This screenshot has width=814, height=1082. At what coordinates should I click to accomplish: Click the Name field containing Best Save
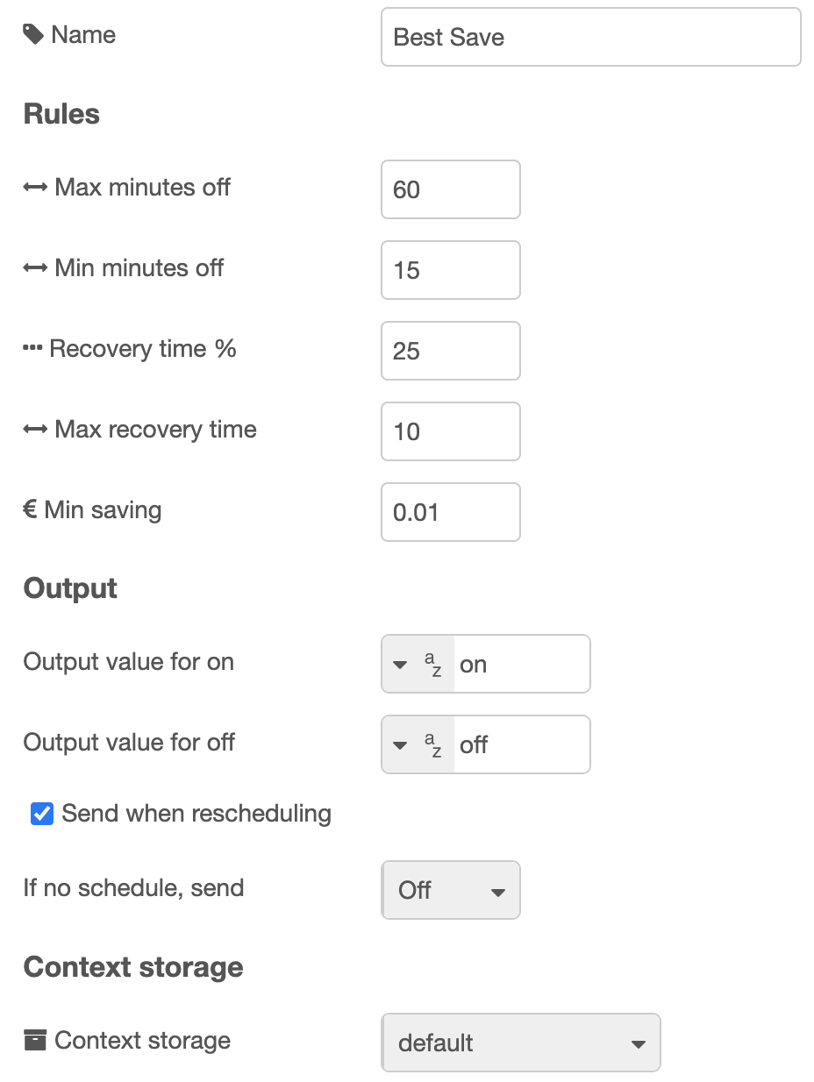pyautogui.click(x=590, y=37)
